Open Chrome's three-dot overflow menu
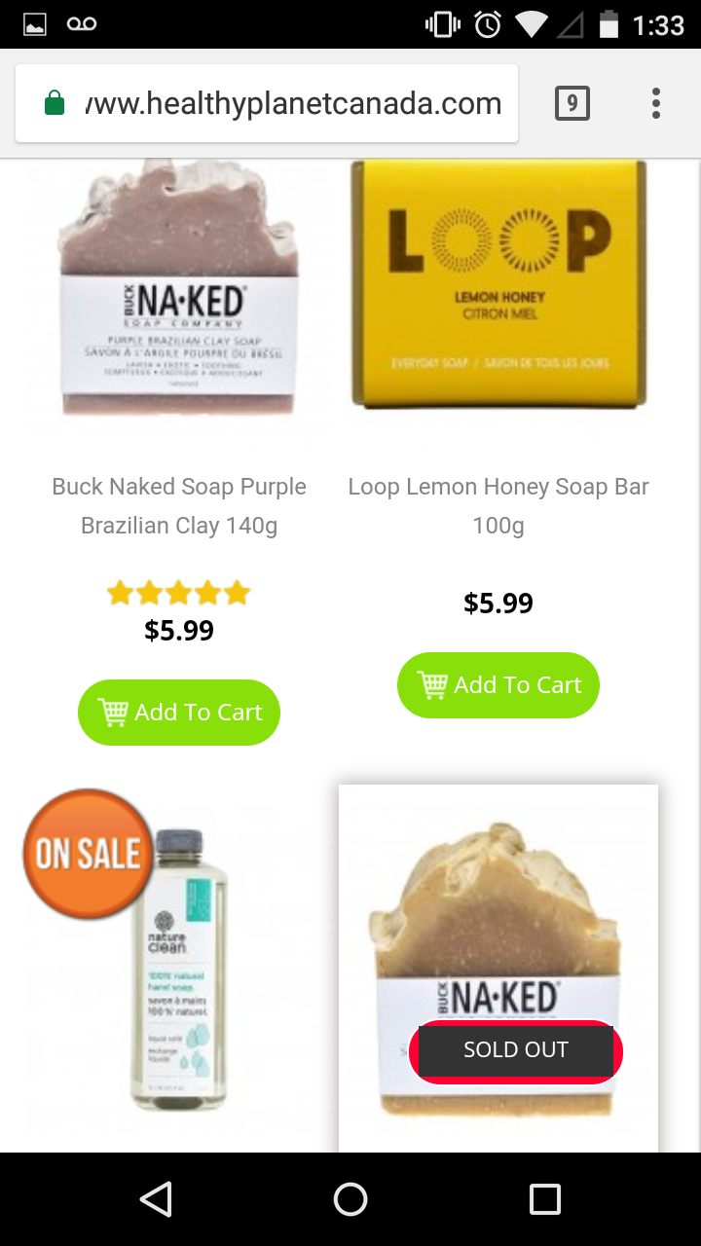 (656, 103)
